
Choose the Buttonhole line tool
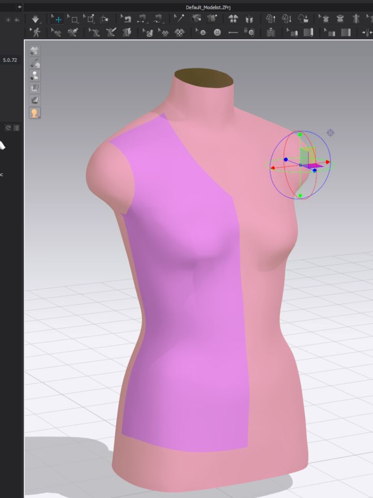233,32
